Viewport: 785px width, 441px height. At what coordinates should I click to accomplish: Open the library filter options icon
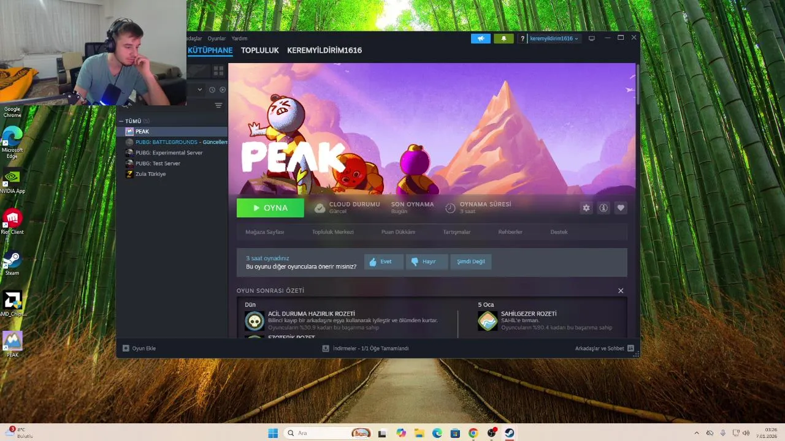coord(218,105)
